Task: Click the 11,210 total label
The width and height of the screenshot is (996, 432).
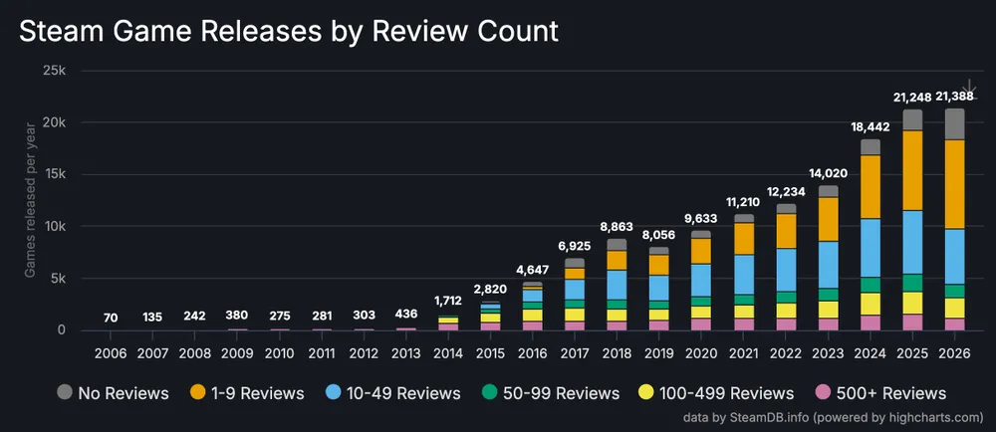Action: (x=745, y=202)
